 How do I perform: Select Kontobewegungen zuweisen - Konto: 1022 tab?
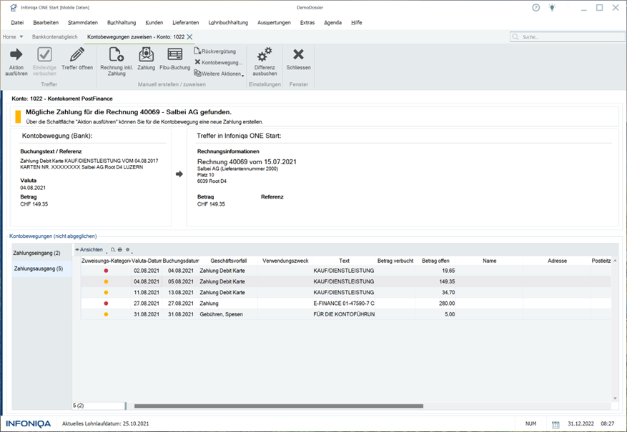tap(136, 36)
